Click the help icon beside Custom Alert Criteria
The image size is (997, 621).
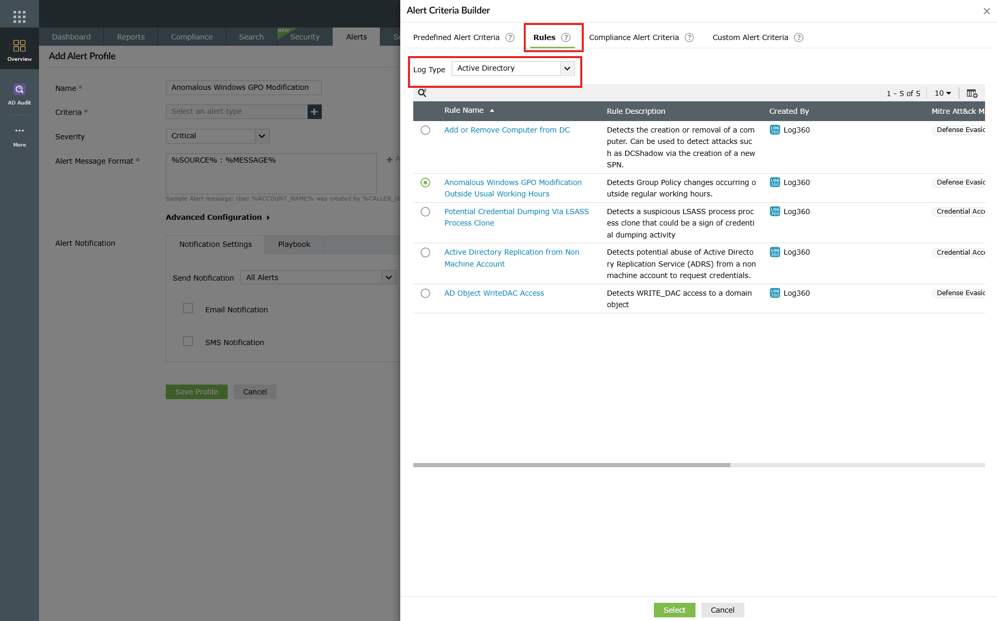coord(799,37)
